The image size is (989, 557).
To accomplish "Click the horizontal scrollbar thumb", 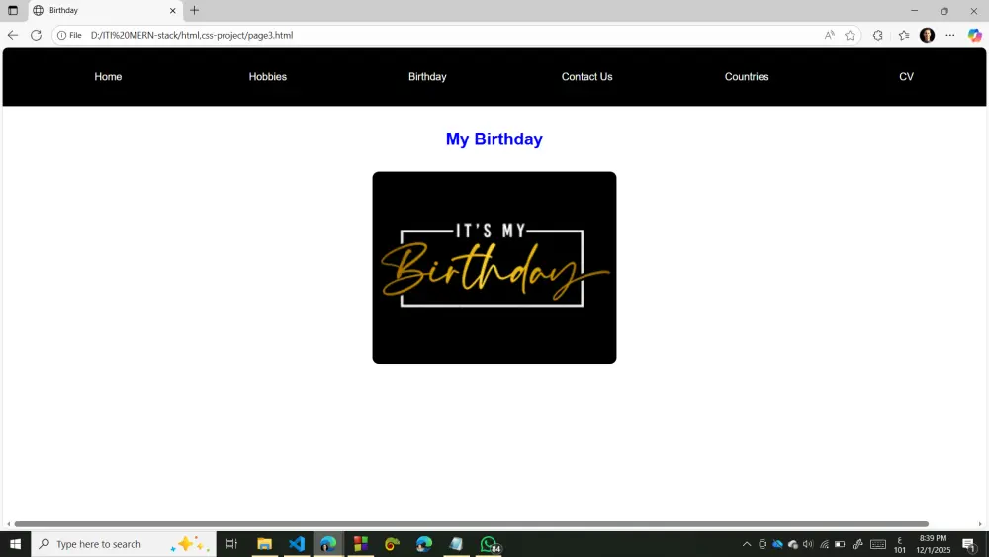I will click(471, 524).
